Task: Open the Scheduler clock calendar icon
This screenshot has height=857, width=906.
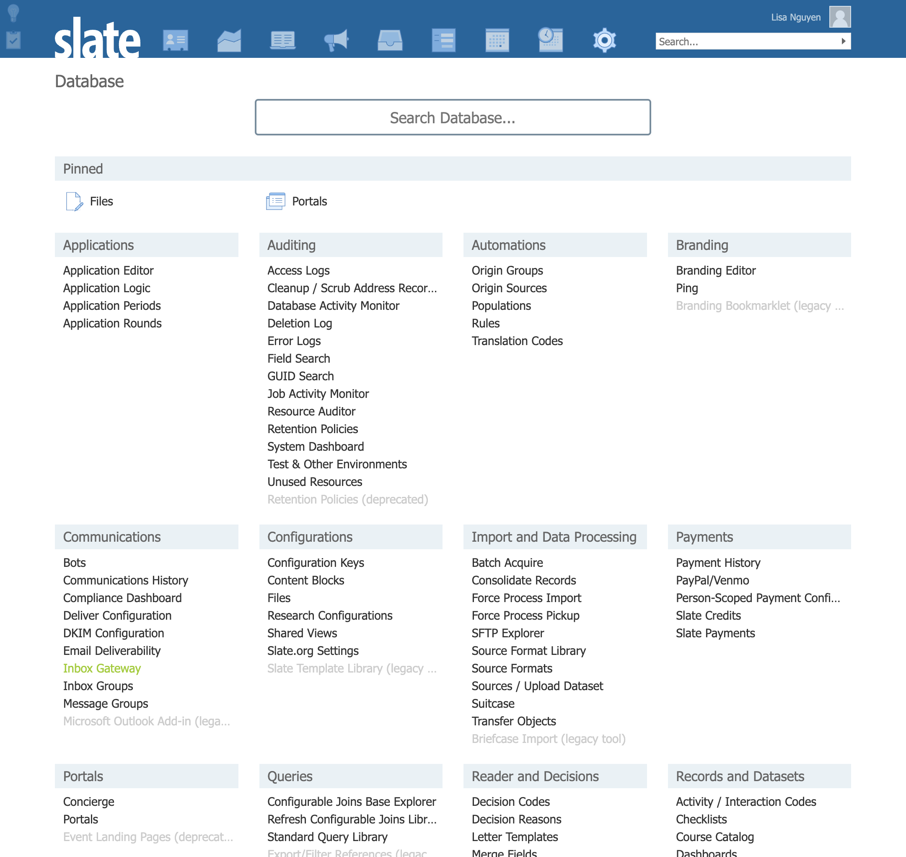Action: tap(551, 40)
